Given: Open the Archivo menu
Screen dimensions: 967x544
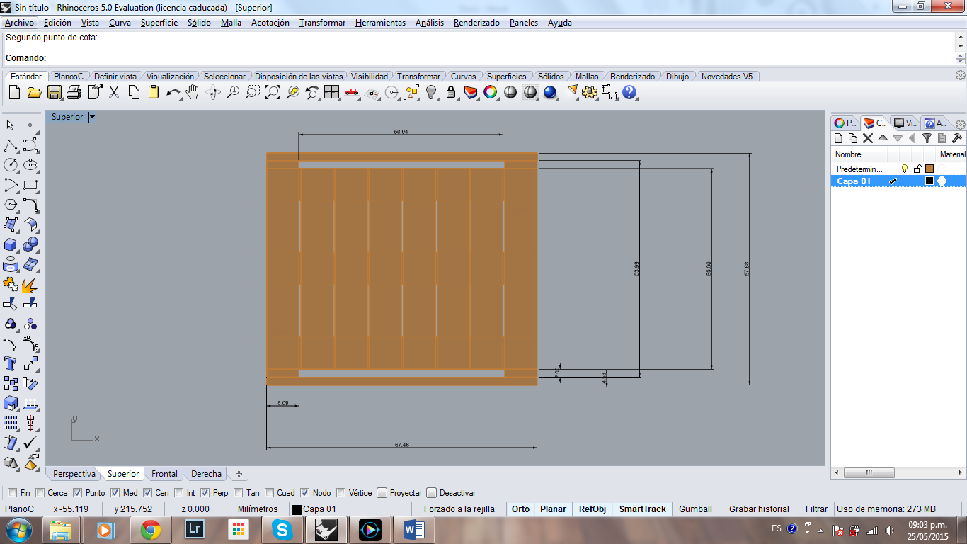Looking at the screenshot, I should tap(19, 23).
